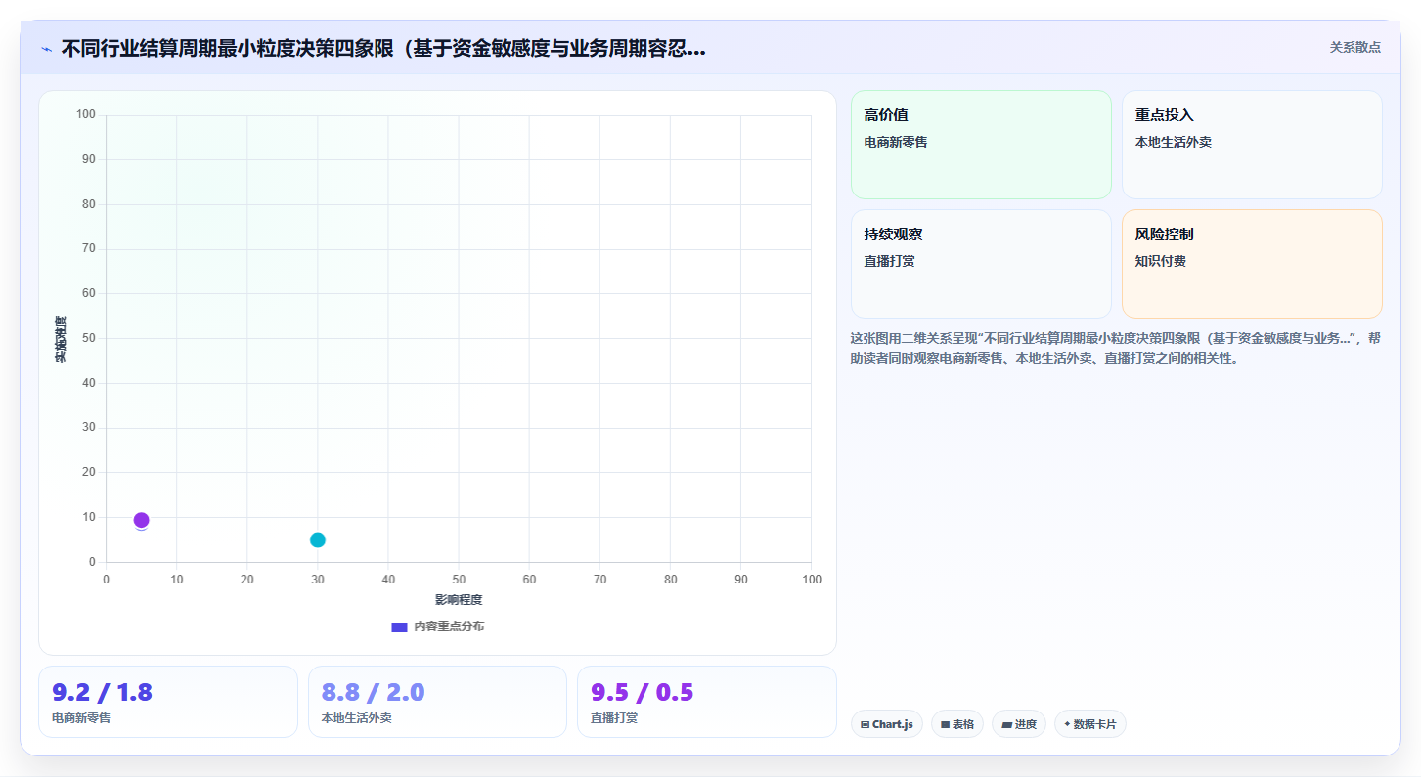This screenshot has height=777, width=1421.
Task: Click the chart description paragraph
Action: (x=1116, y=348)
